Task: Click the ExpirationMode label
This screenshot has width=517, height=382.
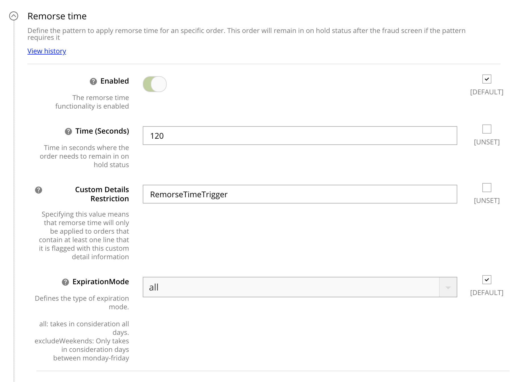Action: tap(101, 282)
